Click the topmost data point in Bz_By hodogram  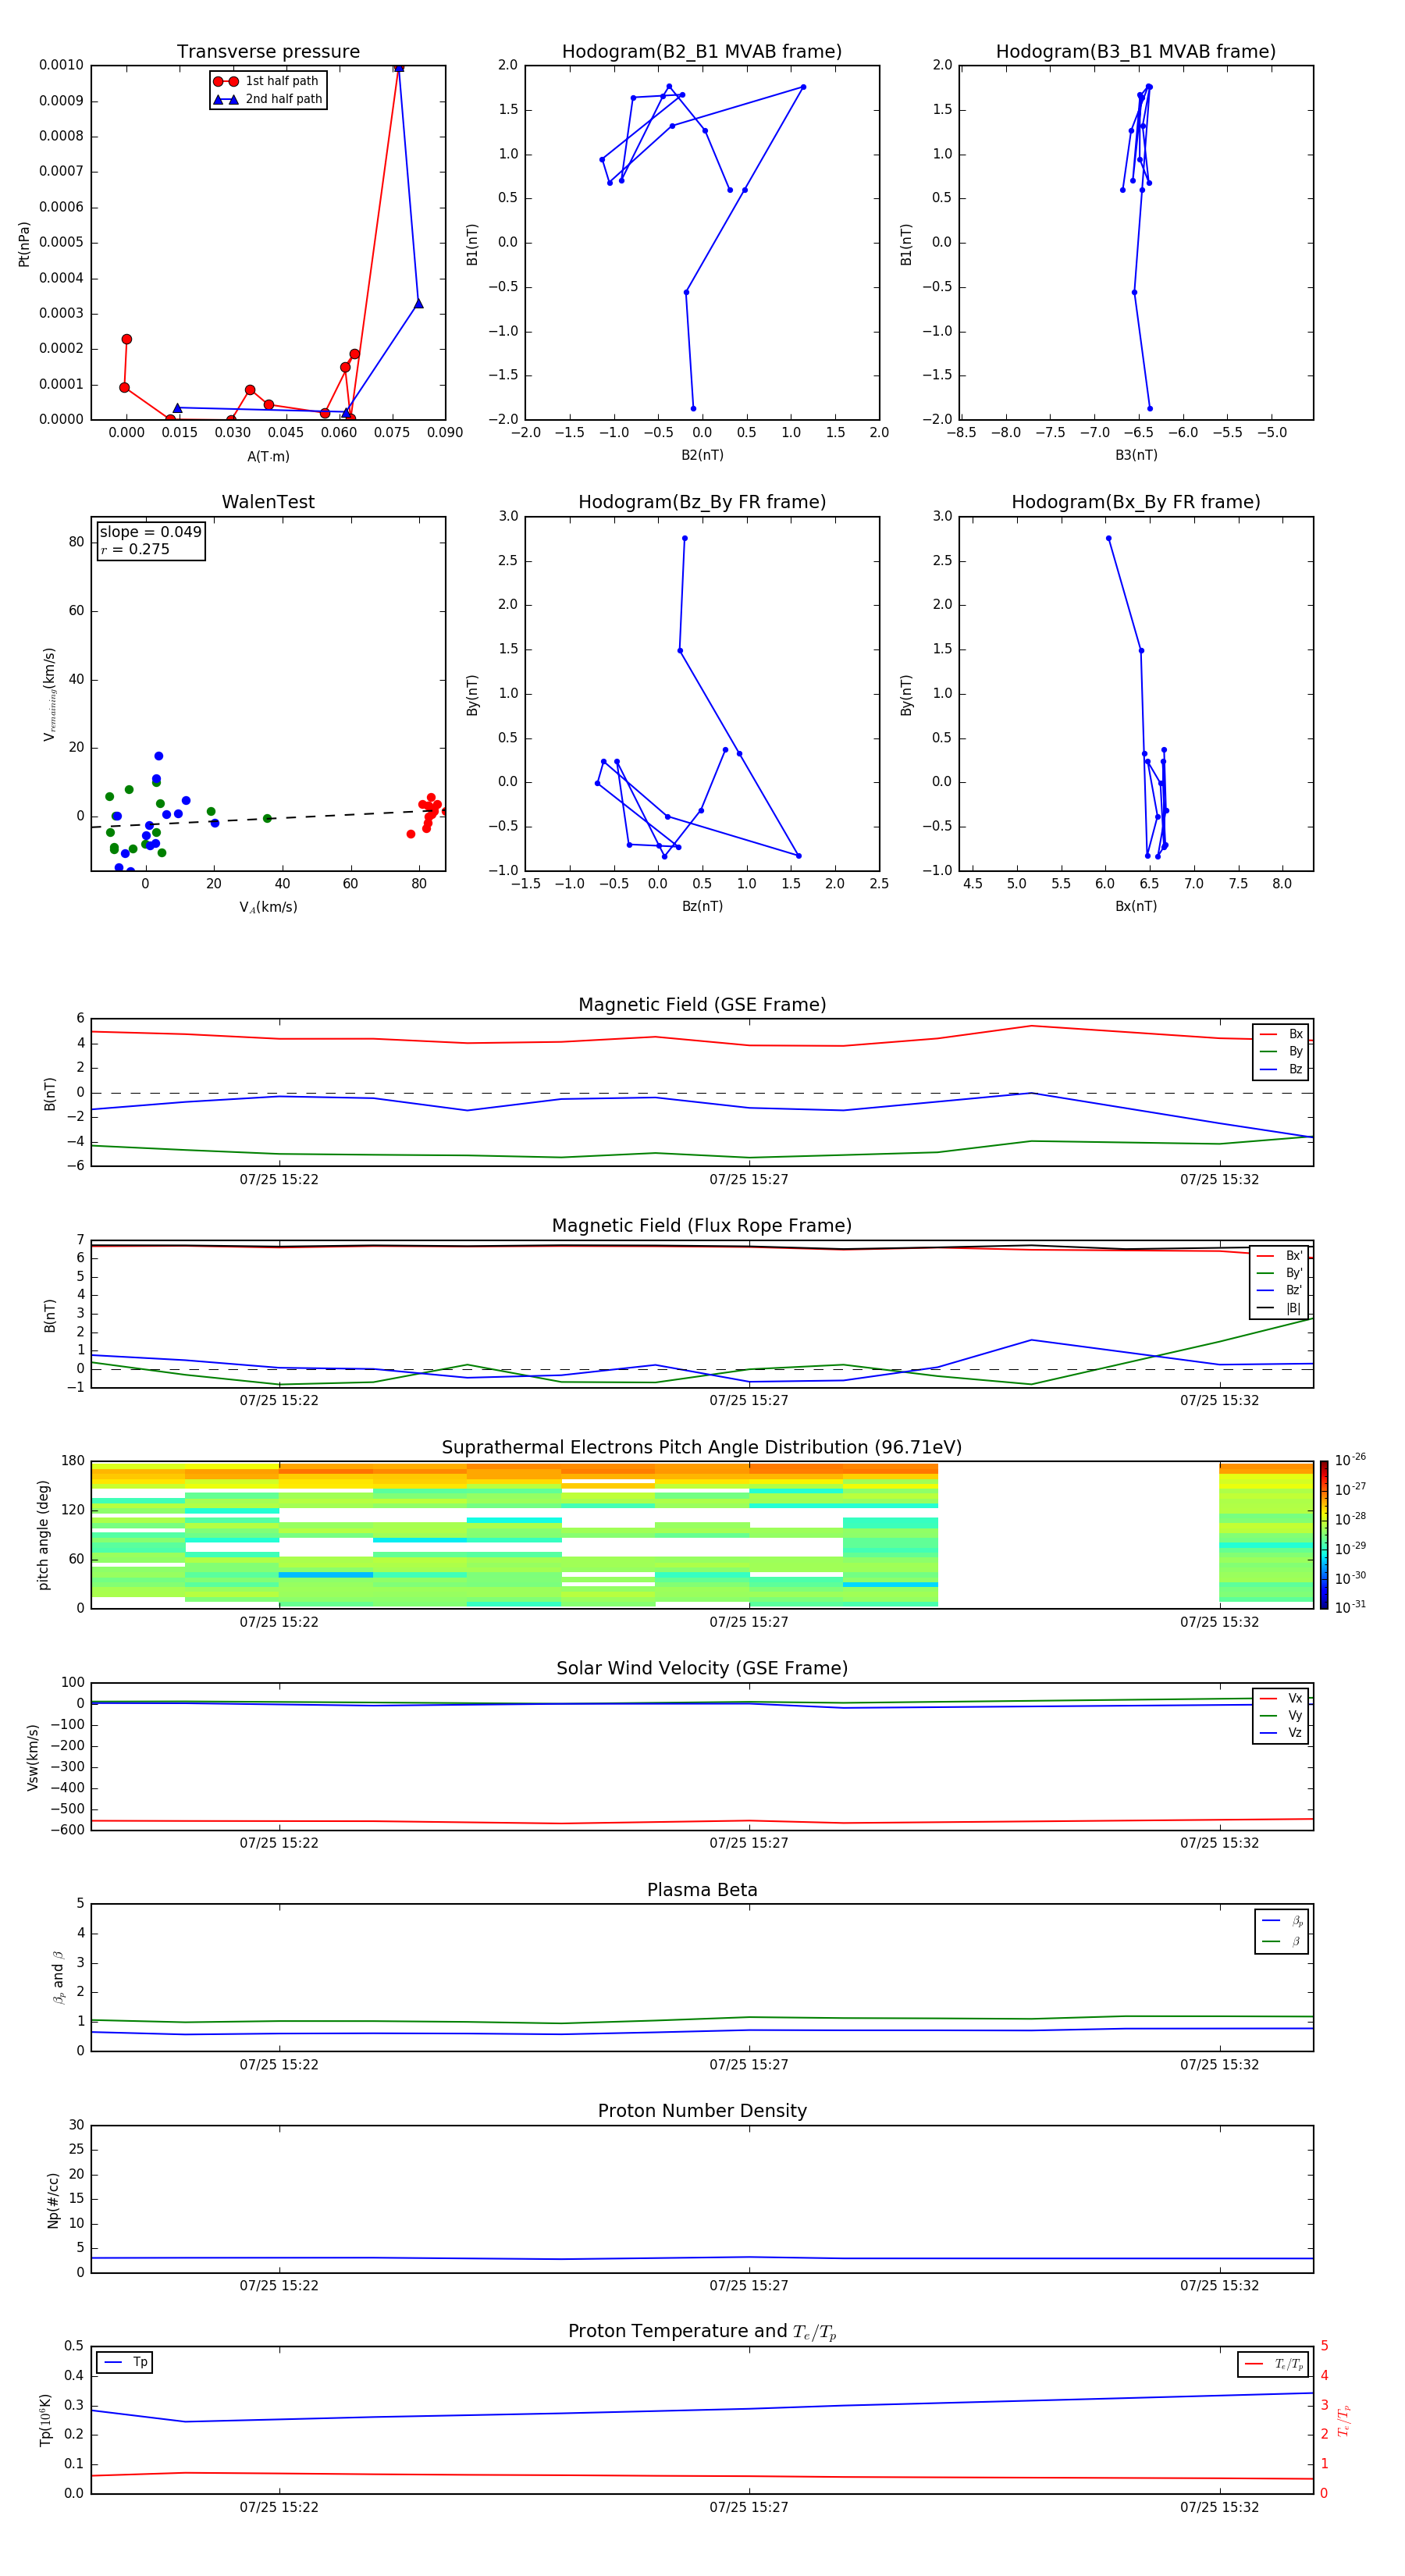tap(685, 538)
